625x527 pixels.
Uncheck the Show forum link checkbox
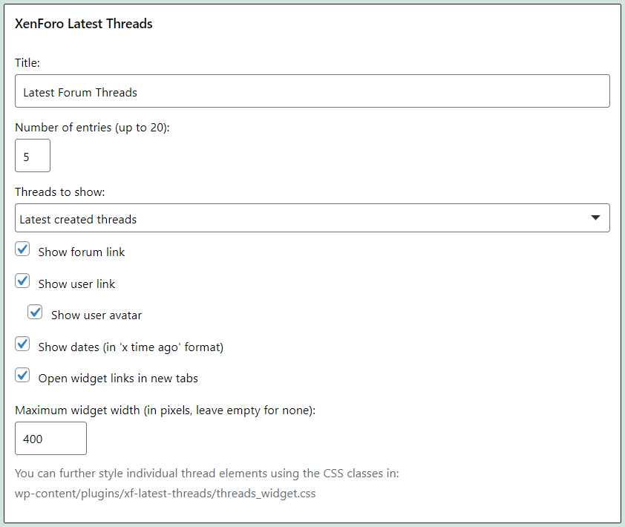[x=23, y=250]
